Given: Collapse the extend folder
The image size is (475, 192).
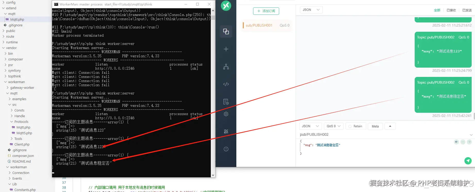Looking at the screenshot, I should click(4, 8).
